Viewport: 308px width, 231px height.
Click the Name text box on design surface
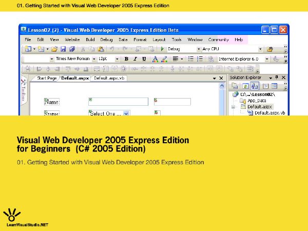pos(118,102)
